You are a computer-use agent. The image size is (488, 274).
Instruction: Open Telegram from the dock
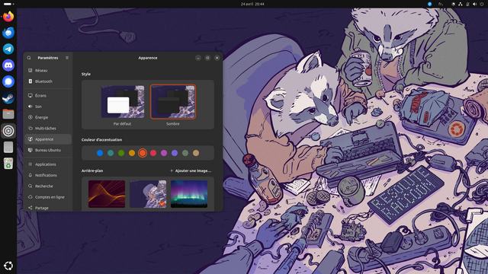pos(8,49)
